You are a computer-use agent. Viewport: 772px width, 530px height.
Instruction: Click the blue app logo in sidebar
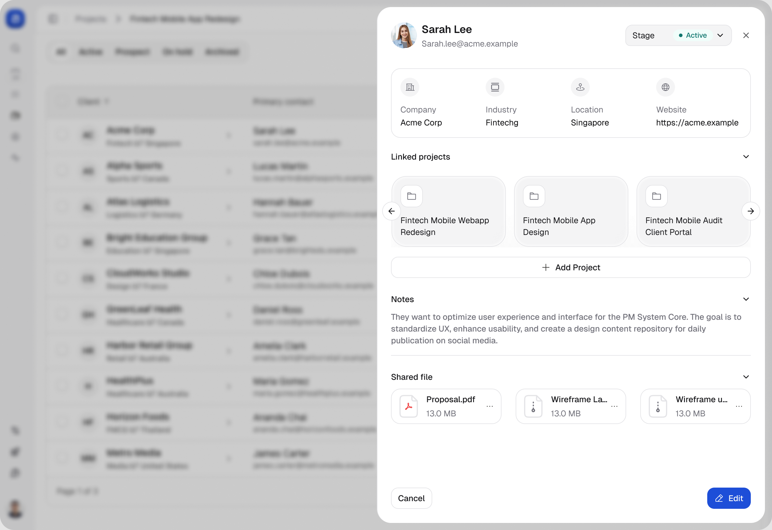(15, 19)
